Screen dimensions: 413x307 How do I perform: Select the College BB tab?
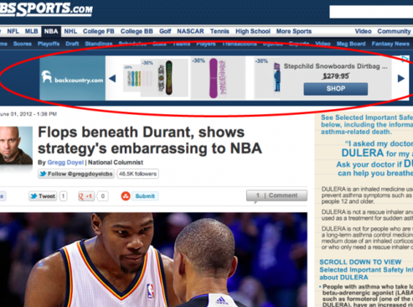137,31
